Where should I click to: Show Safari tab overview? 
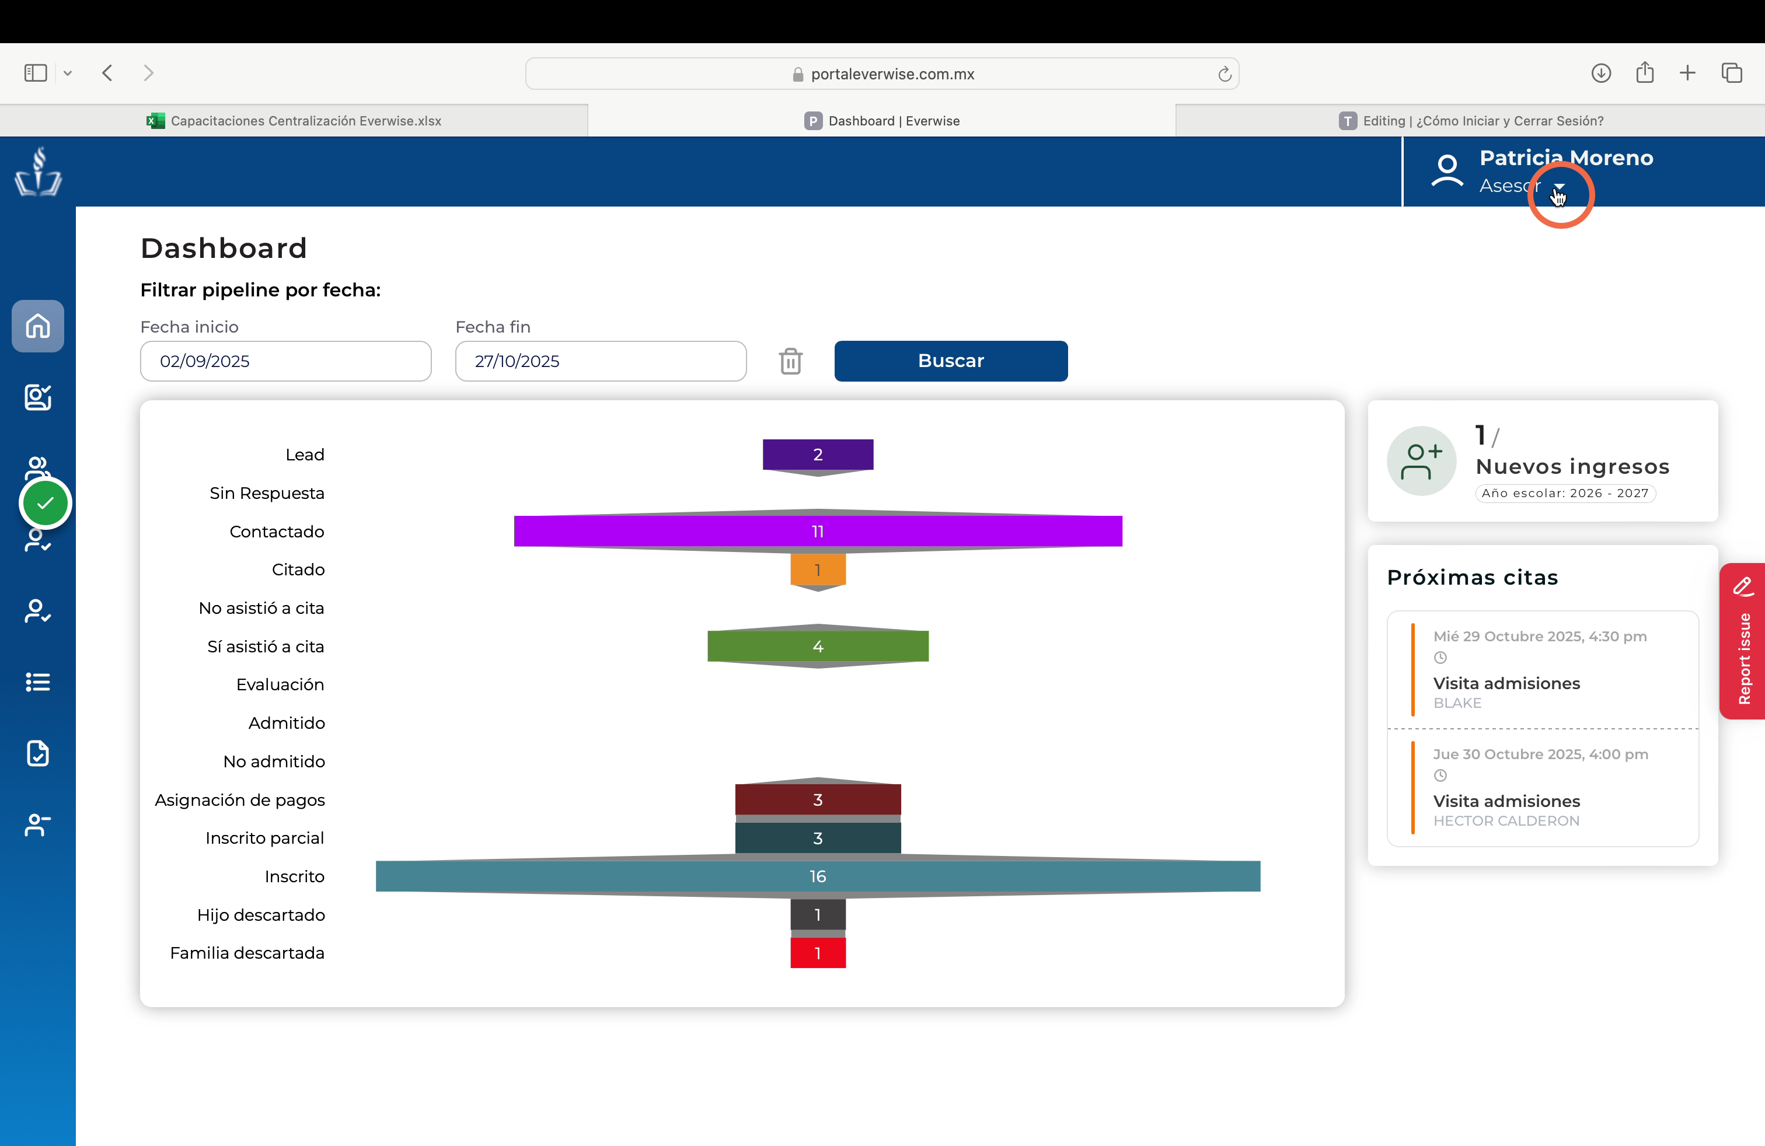coord(1732,72)
